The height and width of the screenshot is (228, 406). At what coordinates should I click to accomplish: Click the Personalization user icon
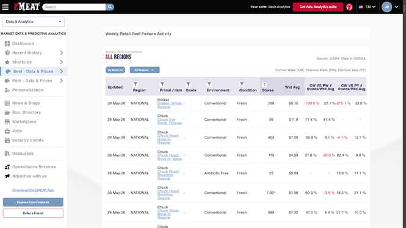[x=7, y=90]
